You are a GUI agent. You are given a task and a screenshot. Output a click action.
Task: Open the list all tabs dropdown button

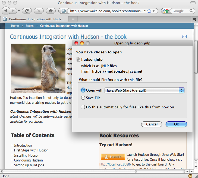(194, 19)
